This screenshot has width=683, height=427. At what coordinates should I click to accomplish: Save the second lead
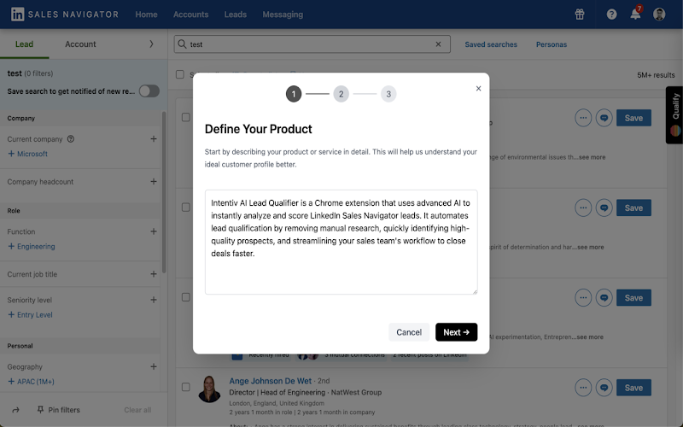pyautogui.click(x=633, y=208)
